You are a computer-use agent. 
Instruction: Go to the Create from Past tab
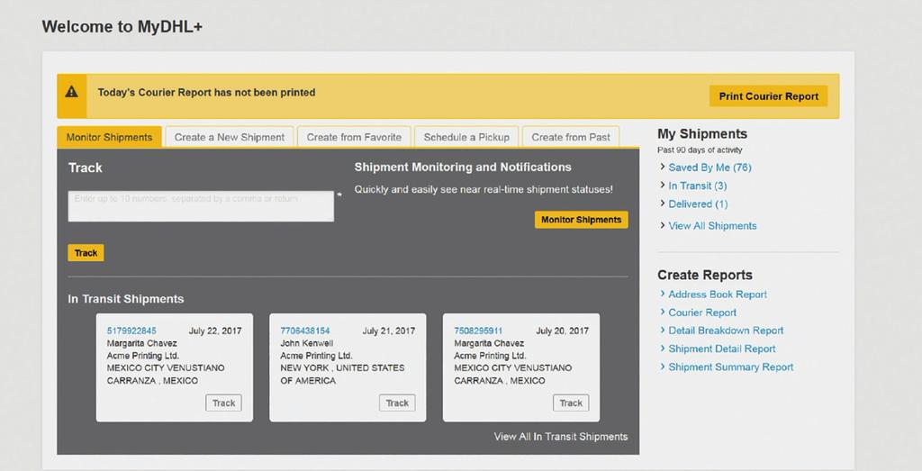[570, 137]
